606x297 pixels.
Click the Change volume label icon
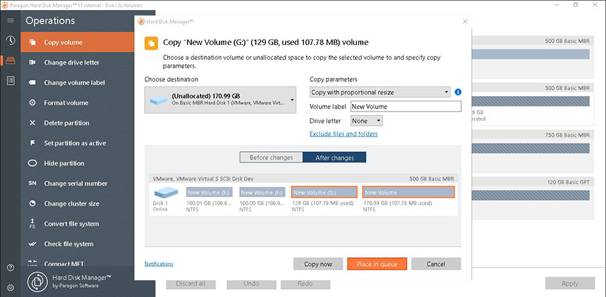[x=32, y=83]
